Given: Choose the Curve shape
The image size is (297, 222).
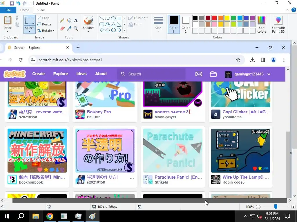Looking at the screenshot, I should coord(107,18).
